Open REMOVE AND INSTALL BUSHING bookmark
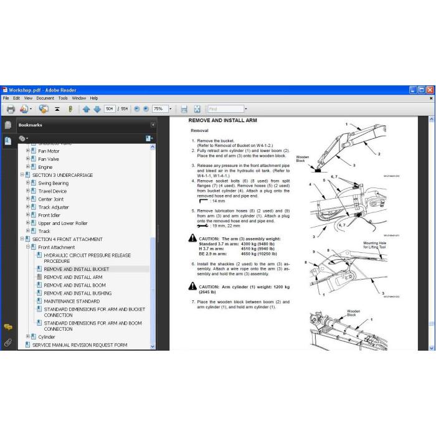The height and width of the screenshot is (436, 436). point(78,293)
